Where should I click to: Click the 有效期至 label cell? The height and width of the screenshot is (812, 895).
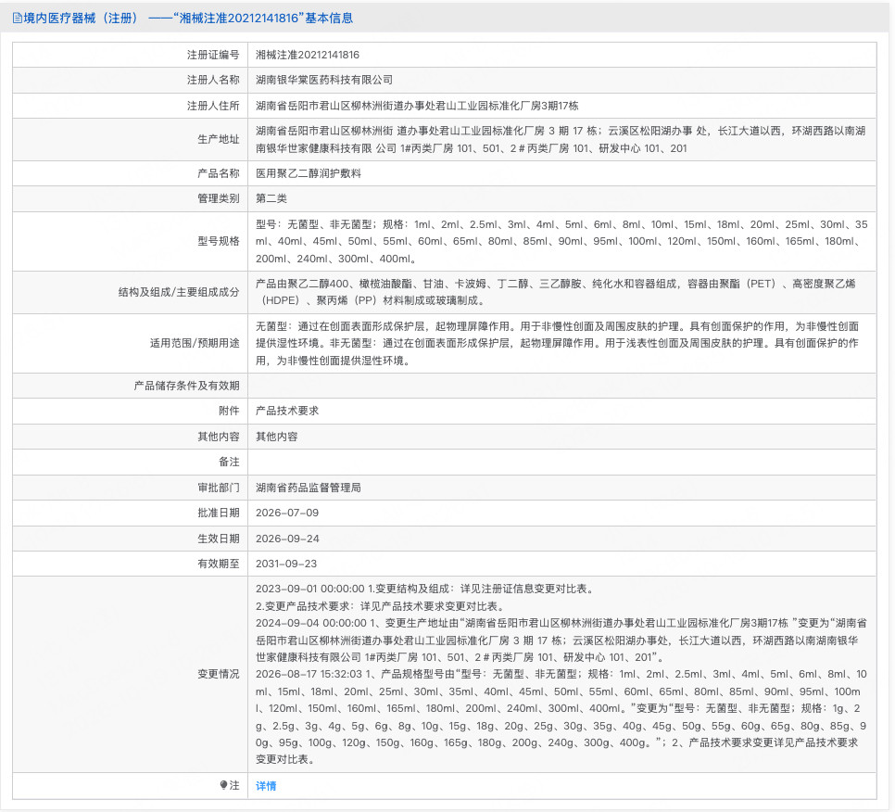coord(130,564)
